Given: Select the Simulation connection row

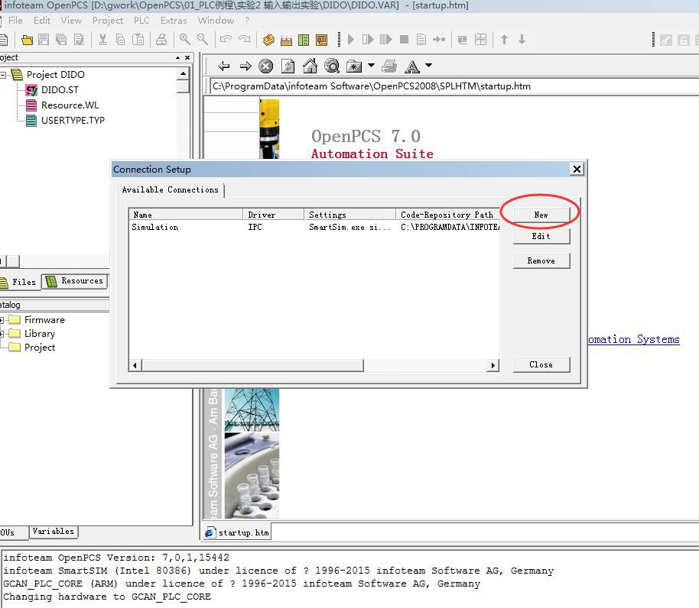Looking at the screenshot, I should [155, 227].
